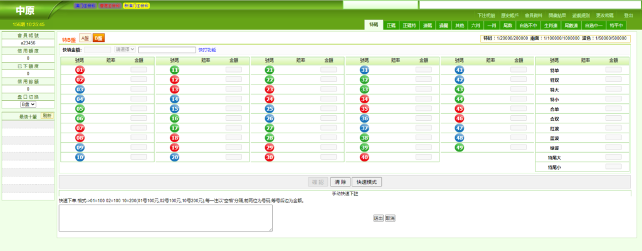Select red ball number 02
The height and width of the screenshot is (251, 642).
80,79
